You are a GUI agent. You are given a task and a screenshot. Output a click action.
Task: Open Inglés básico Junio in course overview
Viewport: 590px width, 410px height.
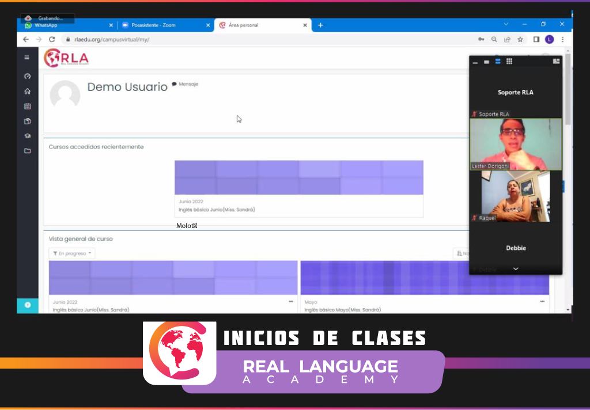[91, 310]
